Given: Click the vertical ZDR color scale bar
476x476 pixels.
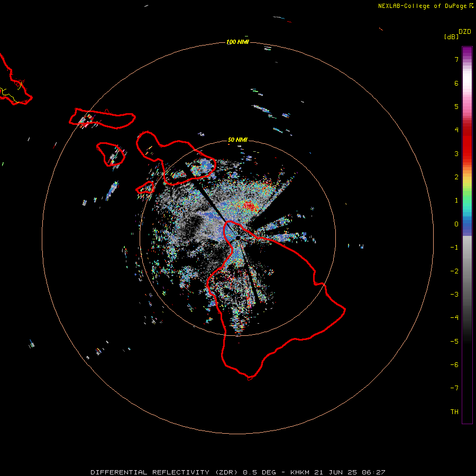Looking at the screenshot, I should pos(467,235).
